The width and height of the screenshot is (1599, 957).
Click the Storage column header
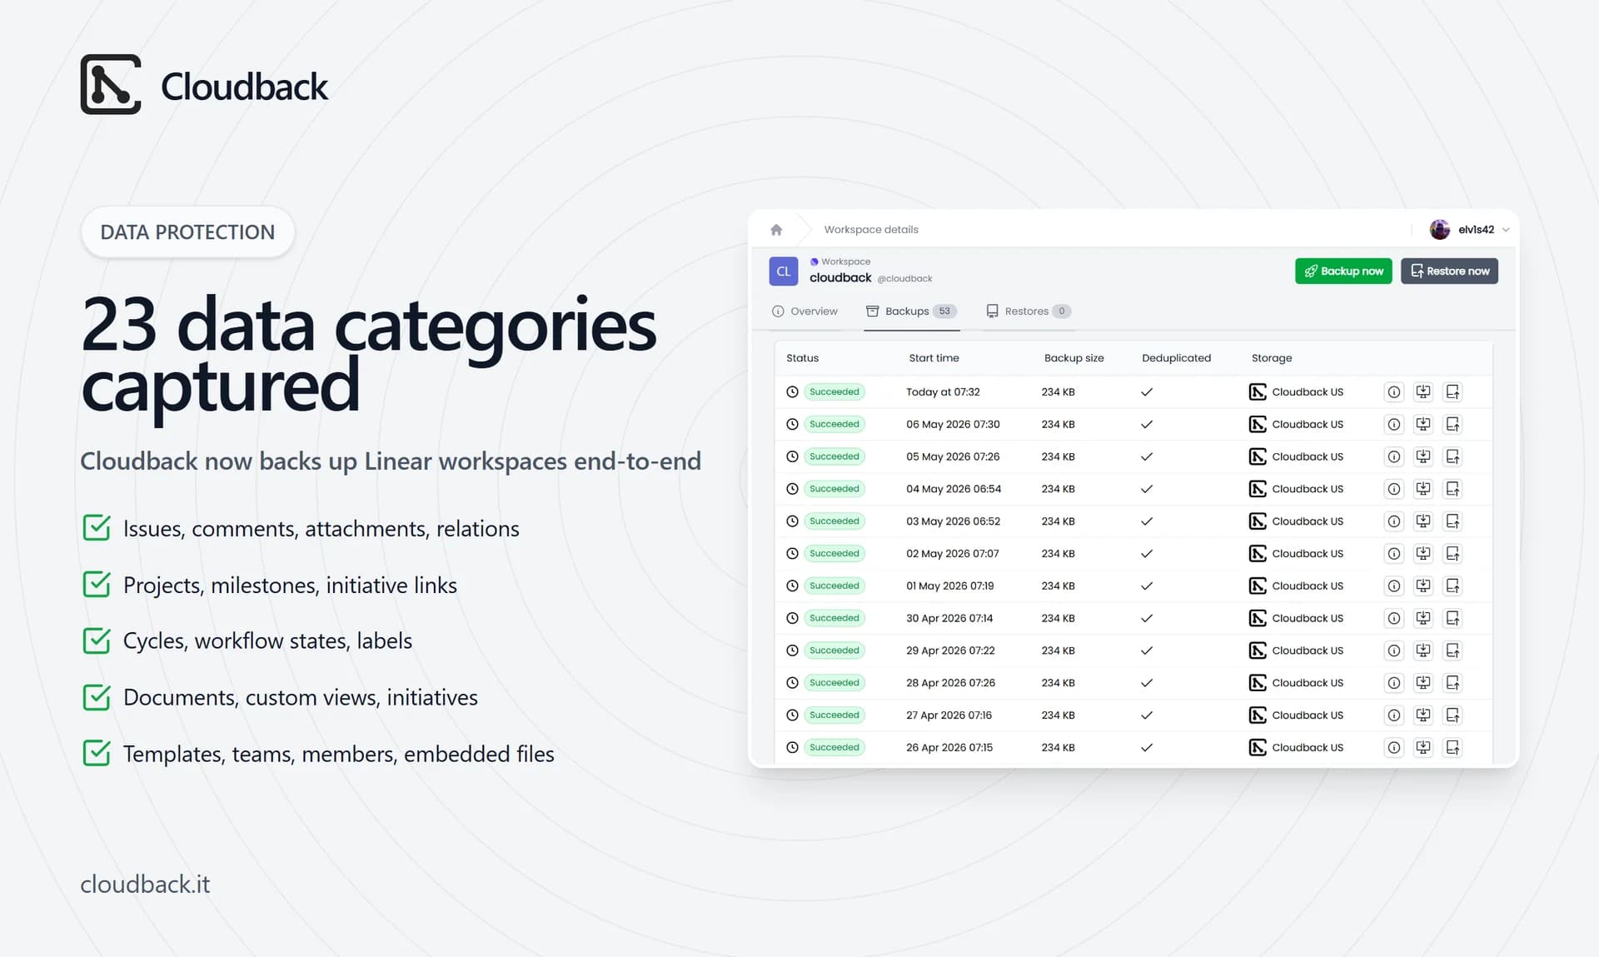tap(1271, 358)
